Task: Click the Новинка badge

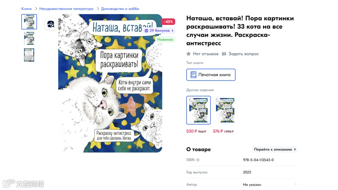Action: 165,40
